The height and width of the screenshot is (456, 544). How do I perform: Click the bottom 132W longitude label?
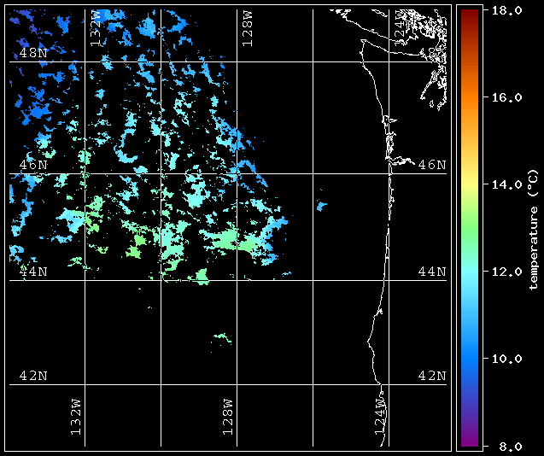tap(76, 417)
